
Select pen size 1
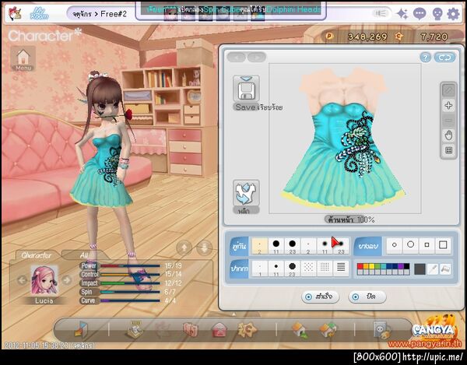coord(260,268)
